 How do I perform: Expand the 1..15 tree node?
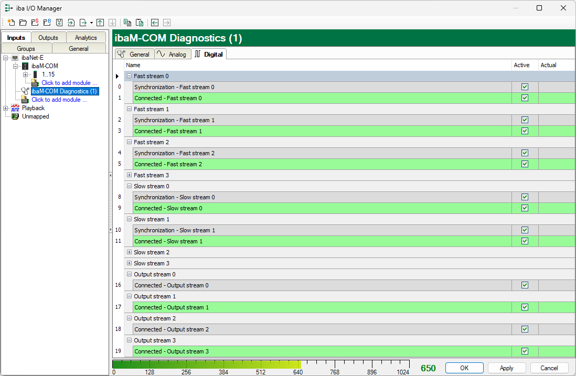point(25,74)
